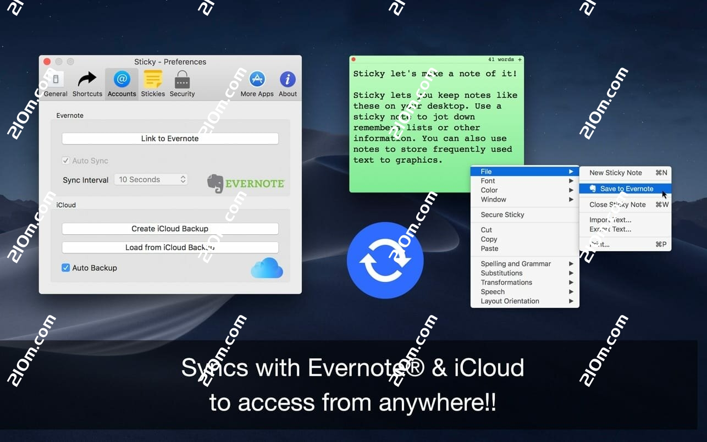This screenshot has height=442, width=707.
Task: Click the red dot on green sticky note
Action: pos(353,59)
